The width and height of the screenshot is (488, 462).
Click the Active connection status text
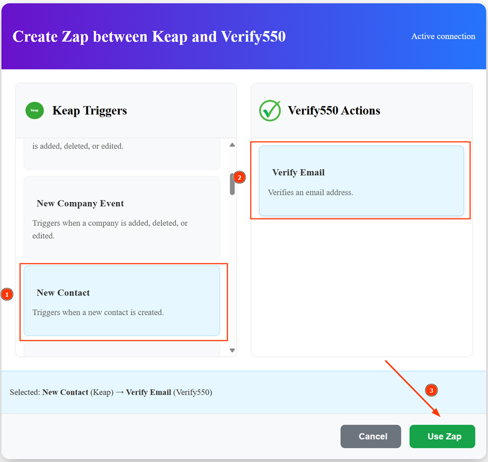(x=443, y=36)
